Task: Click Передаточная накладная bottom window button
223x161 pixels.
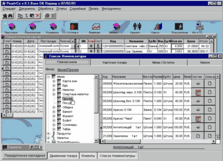Action: coord(24,156)
